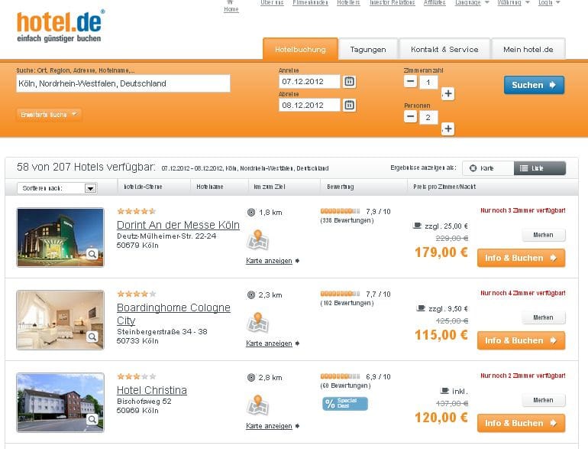Screen dimensions: 588x449
Task: Click map pin icon for Boardinghome Cologne
Action: click(x=257, y=322)
